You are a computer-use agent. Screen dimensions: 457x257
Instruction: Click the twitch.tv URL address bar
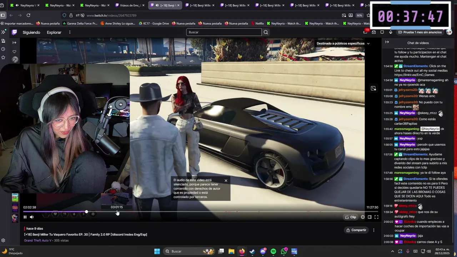pyautogui.click(x=111, y=15)
